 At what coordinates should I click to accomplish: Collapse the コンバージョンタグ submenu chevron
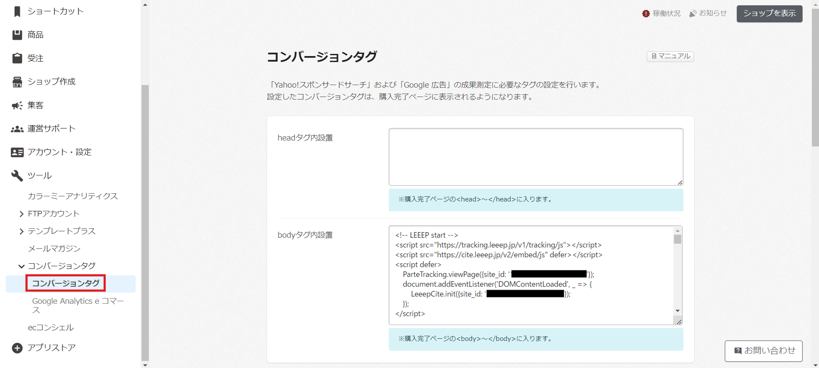(x=21, y=266)
